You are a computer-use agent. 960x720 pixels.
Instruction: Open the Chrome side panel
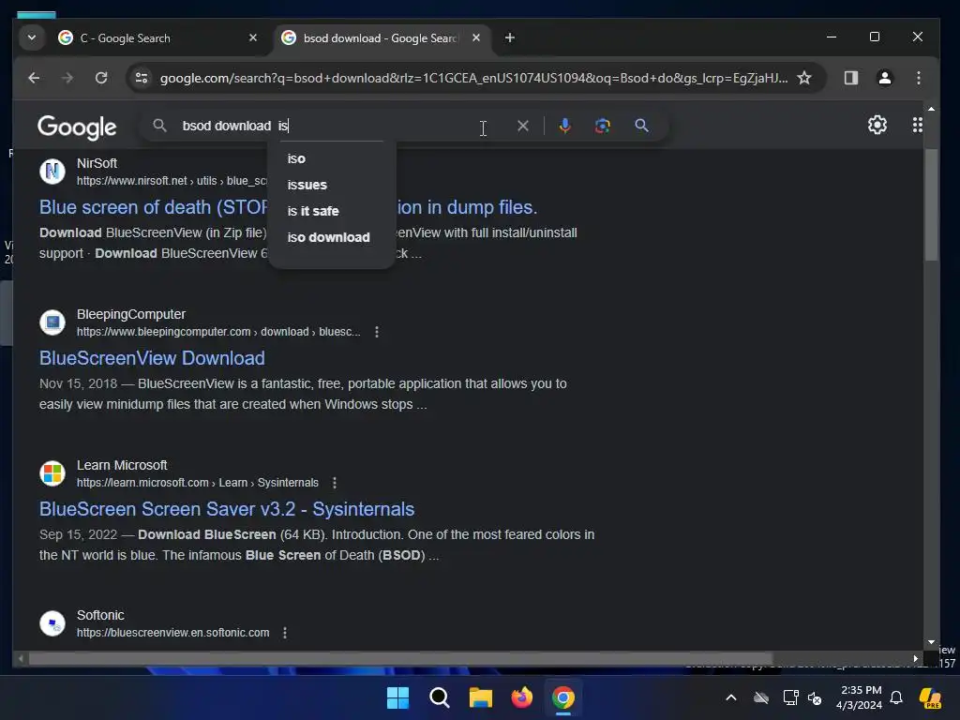pos(851,78)
